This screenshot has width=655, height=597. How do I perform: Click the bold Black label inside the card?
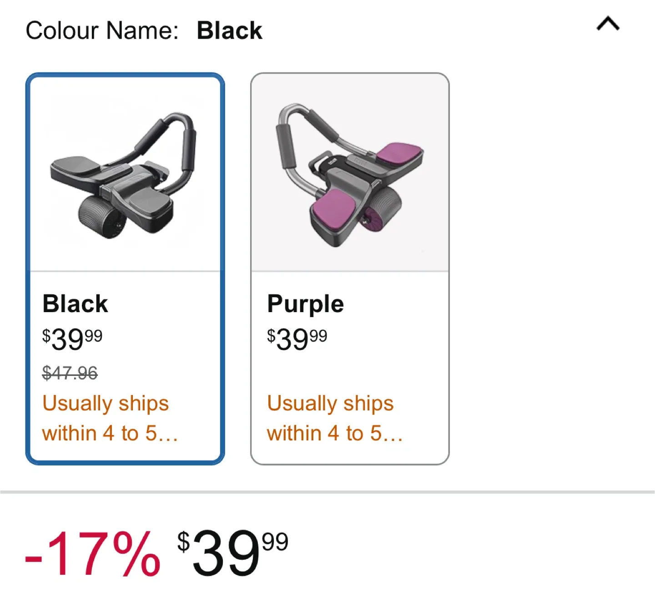coord(75,304)
